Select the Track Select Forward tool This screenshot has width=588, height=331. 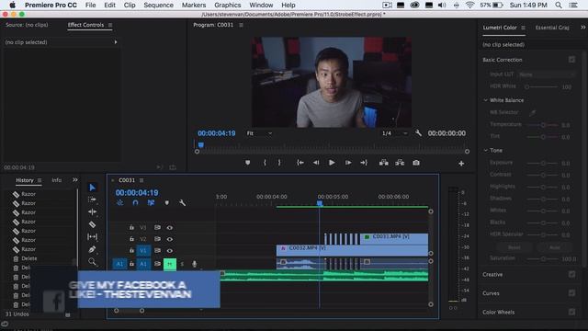[x=92, y=200]
